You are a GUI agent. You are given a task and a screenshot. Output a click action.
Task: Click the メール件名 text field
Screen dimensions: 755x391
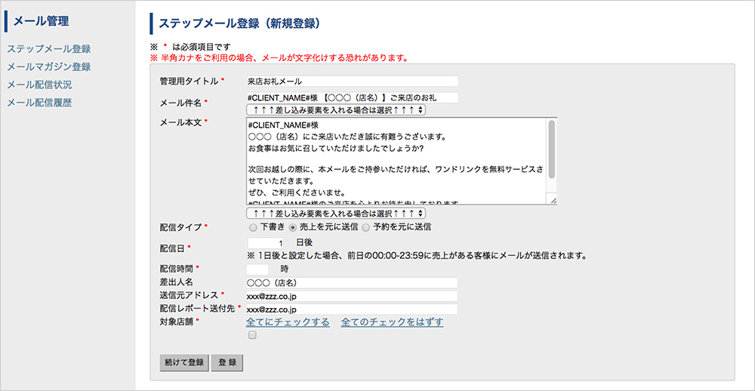click(x=352, y=97)
